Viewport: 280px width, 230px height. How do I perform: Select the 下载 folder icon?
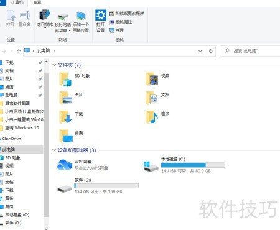[x=65, y=117]
